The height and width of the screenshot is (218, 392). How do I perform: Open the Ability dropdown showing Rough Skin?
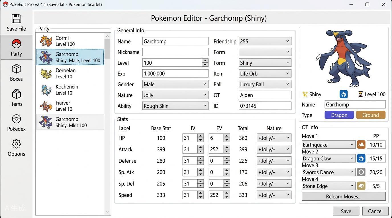pyautogui.click(x=175, y=106)
